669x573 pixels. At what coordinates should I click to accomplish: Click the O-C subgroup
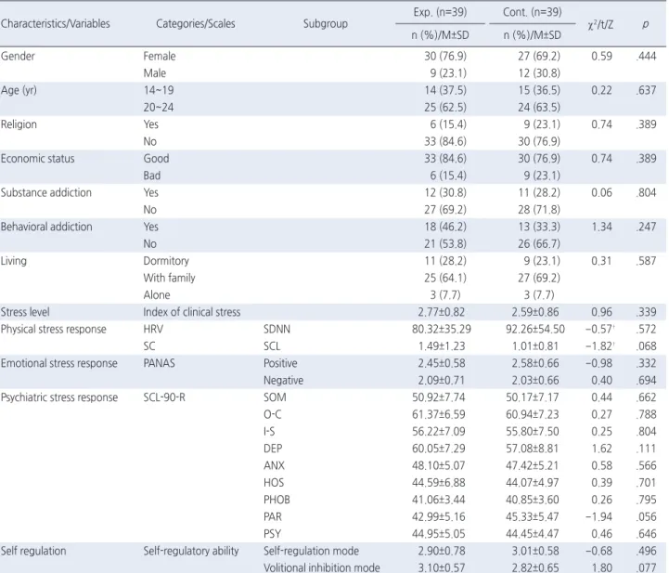point(272,414)
